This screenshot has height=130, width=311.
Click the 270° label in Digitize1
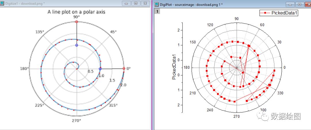pos(76,120)
